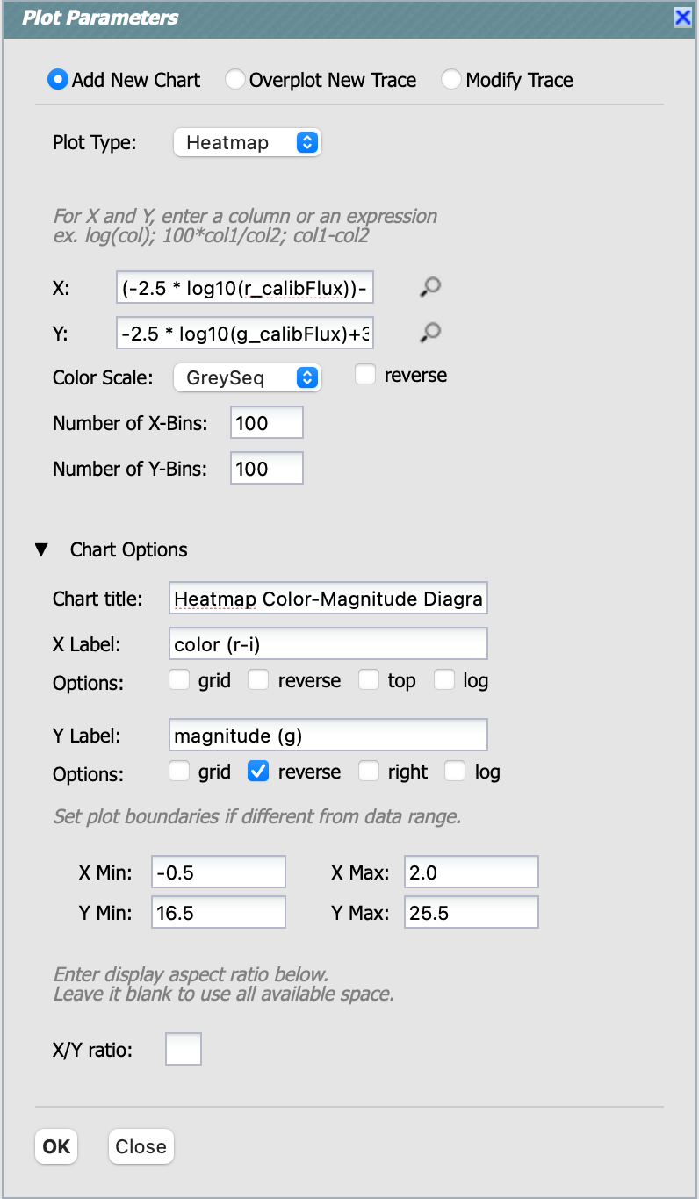The width and height of the screenshot is (699, 1199).
Task: Click the Chart title input field
Action: pyautogui.click(x=328, y=599)
